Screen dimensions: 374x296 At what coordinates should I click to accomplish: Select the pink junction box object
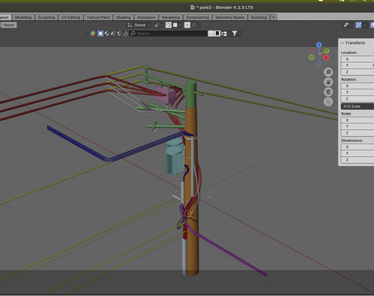165,95
